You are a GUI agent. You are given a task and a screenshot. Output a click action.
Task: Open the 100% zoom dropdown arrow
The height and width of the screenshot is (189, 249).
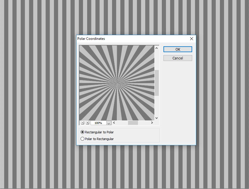click(x=109, y=123)
